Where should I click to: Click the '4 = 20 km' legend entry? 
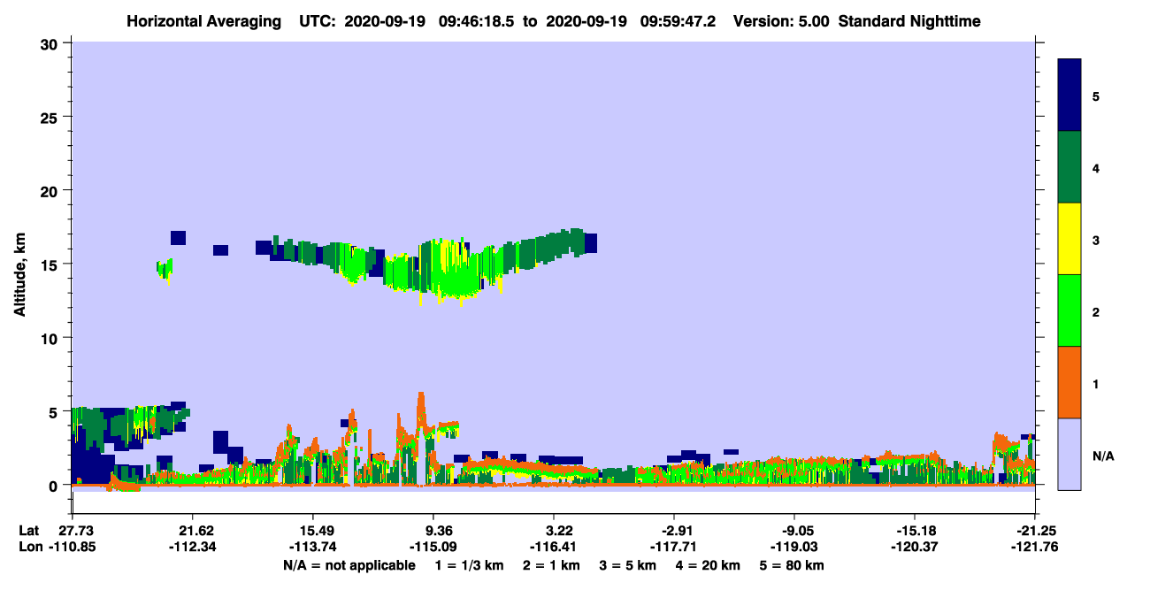coord(709,565)
